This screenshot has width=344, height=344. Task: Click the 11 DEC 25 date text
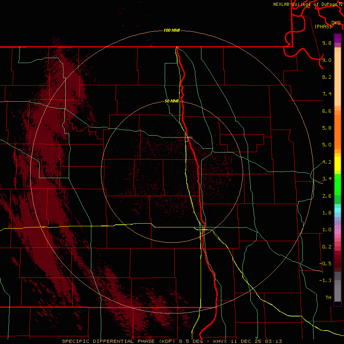click(x=245, y=341)
